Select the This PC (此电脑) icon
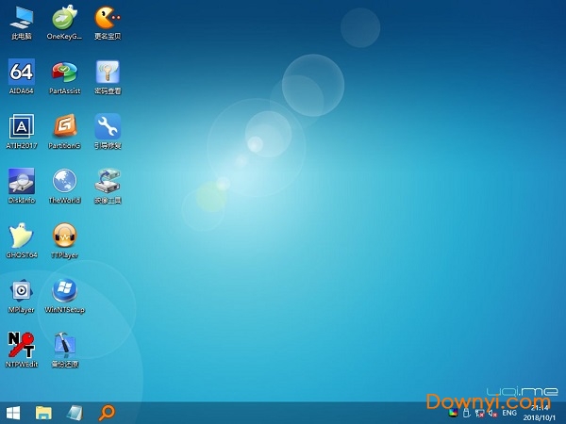The height and width of the screenshot is (424, 566). (x=21, y=18)
